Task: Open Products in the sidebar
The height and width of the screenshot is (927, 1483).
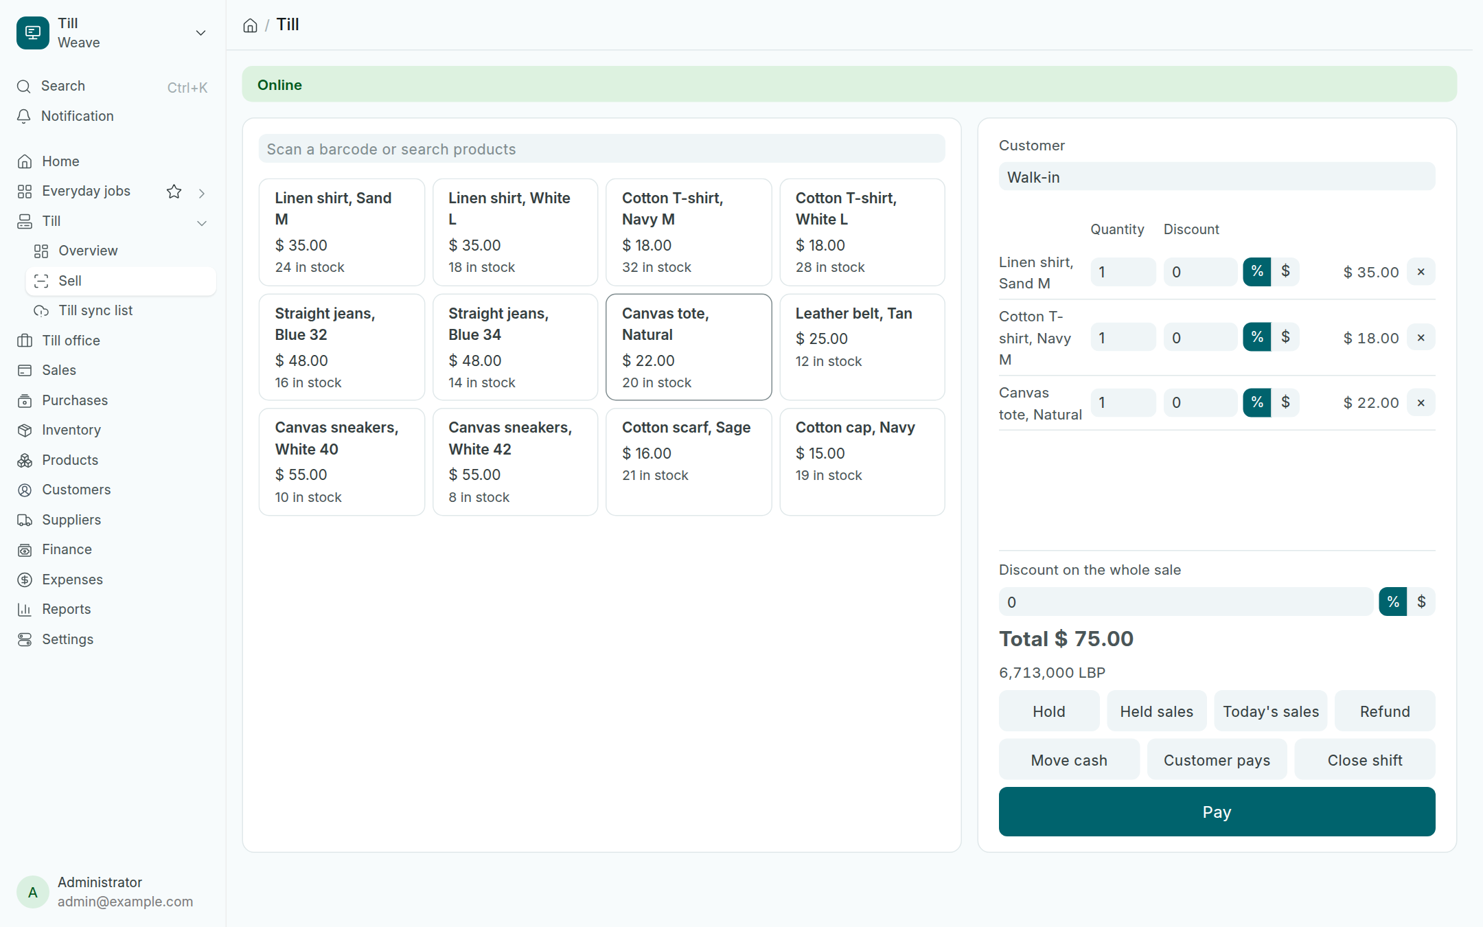Action: pos(113,460)
